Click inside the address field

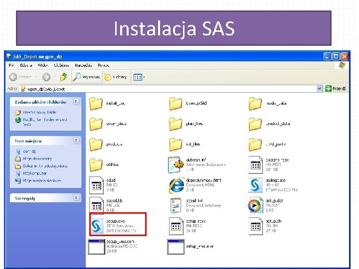point(169,89)
